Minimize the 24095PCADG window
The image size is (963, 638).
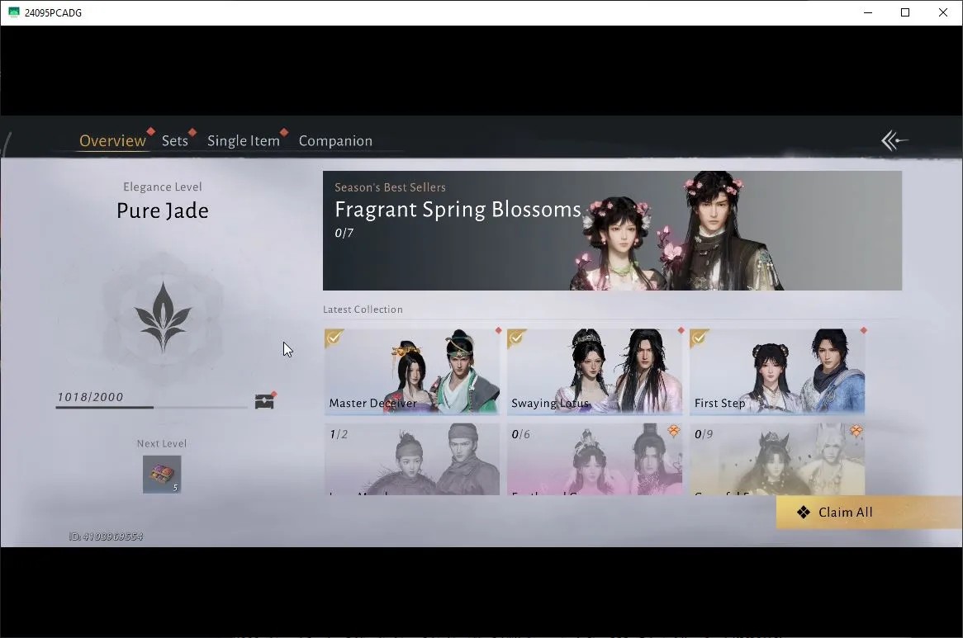click(x=868, y=12)
